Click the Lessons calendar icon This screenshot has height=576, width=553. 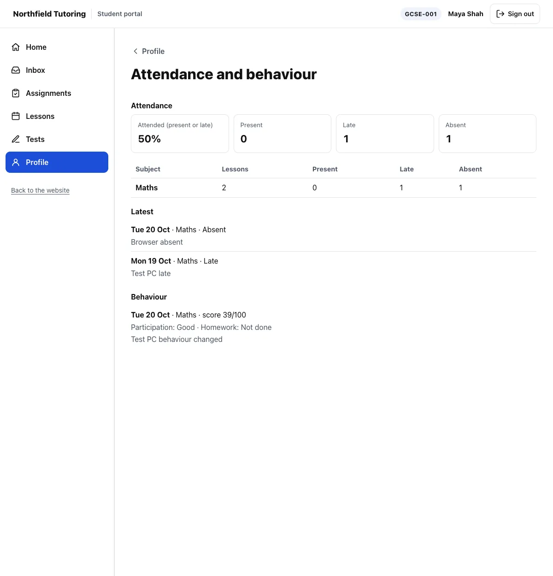click(16, 116)
